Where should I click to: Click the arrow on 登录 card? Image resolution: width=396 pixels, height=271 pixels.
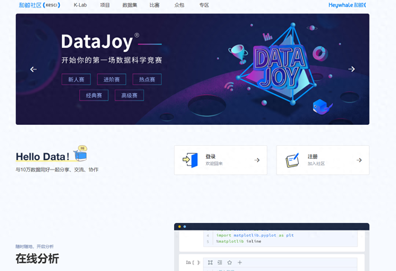(257, 160)
